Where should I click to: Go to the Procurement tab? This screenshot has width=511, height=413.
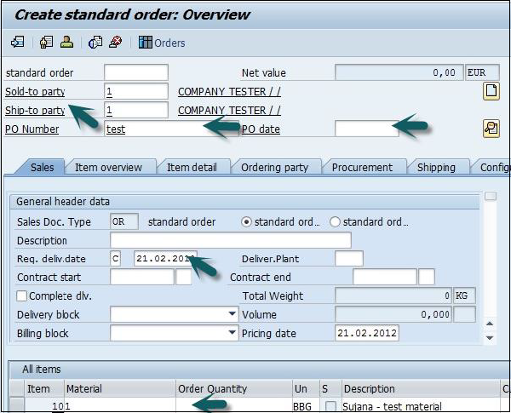pyautogui.click(x=362, y=168)
